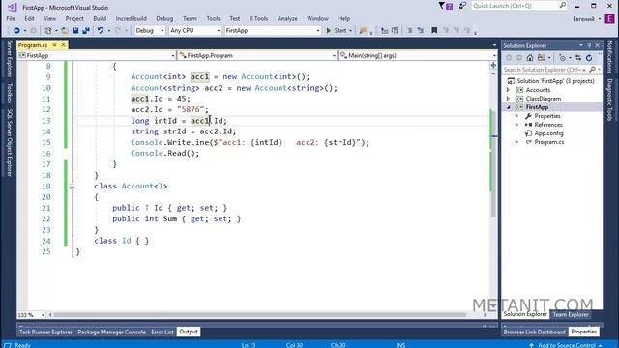Switch to the Team Explorer tab
619x348 pixels.
[571, 314]
